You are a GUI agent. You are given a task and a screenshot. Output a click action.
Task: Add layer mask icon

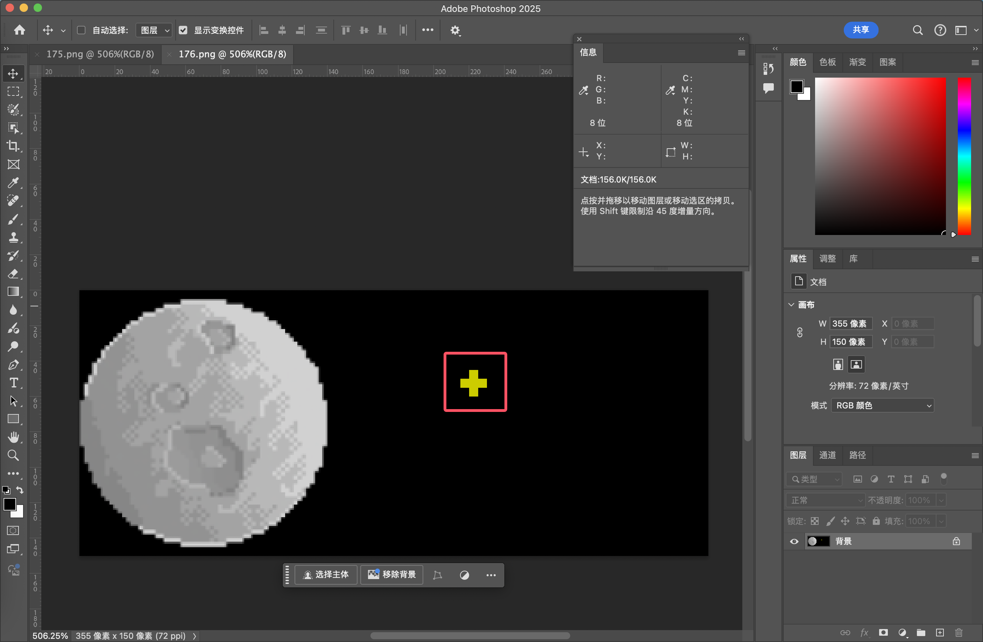(883, 633)
